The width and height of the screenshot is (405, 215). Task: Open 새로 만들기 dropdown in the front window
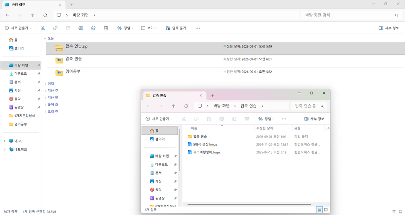point(159,119)
